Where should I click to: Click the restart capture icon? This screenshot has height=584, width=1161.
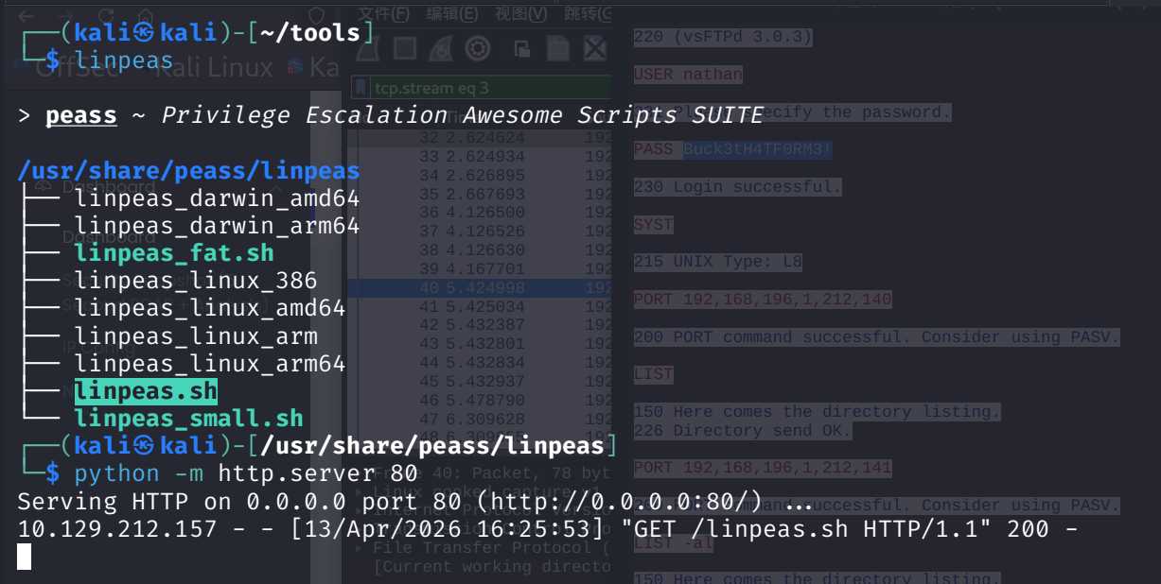[x=441, y=48]
